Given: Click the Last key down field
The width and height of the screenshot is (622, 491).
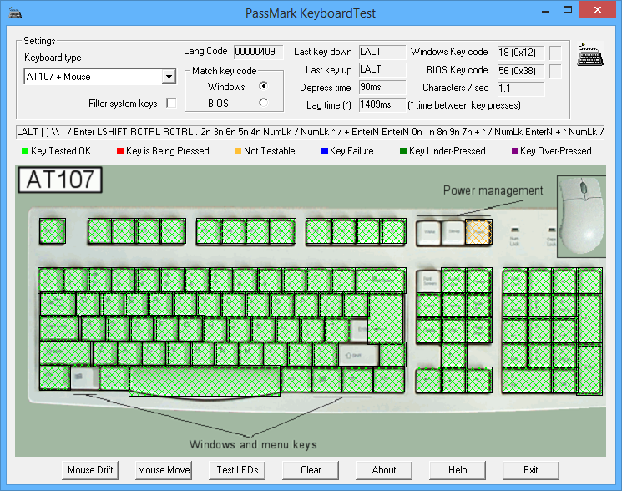Looking at the screenshot, I should point(382,52).
